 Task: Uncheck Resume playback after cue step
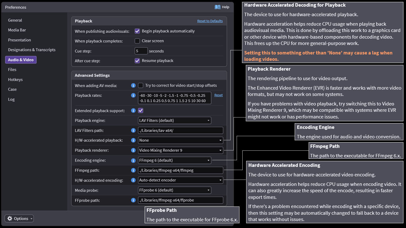pyautogui.click(x=137, y=61)
